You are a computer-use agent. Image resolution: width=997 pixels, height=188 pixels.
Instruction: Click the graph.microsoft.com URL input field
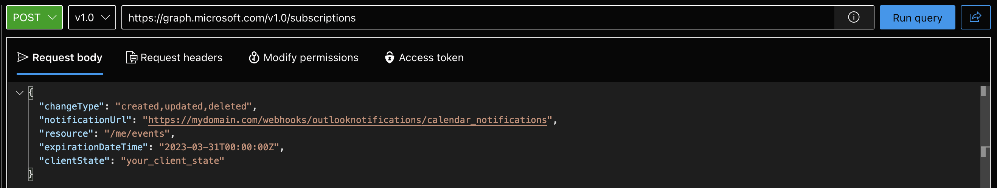point(478,17)
